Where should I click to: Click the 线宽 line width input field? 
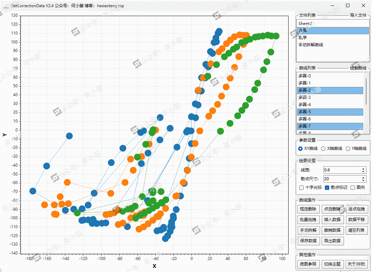(341, 170)
